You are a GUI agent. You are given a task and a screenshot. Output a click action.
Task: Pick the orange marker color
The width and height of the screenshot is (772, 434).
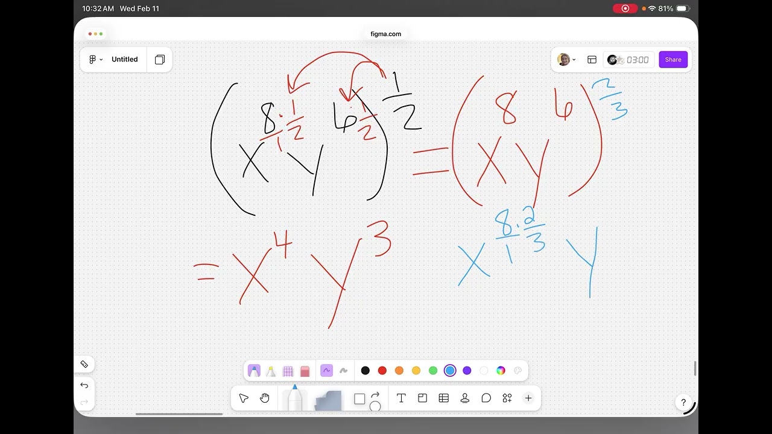tap(399, 371)
